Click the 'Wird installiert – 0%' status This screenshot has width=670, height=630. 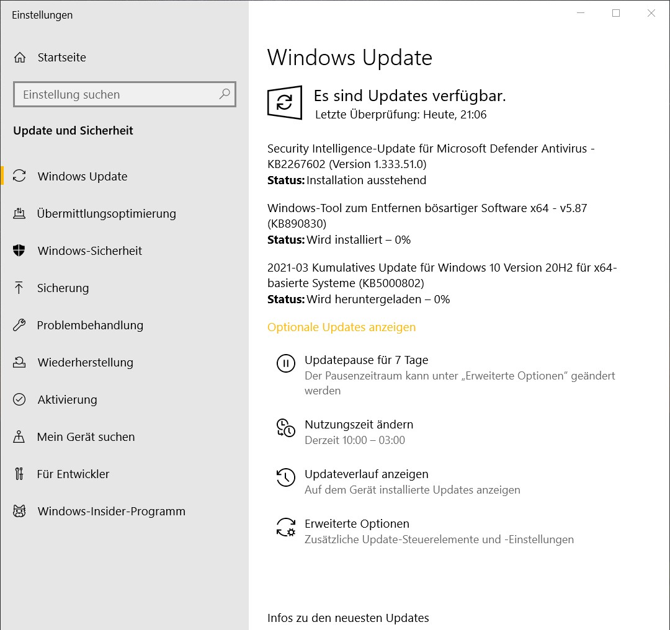click(x=359, y=239)
